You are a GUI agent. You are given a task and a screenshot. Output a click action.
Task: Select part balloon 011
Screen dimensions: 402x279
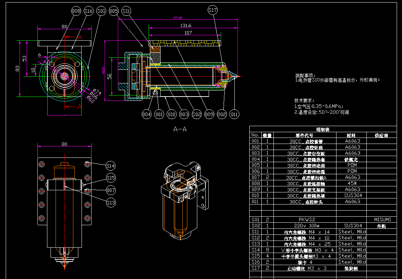[x=234, y=114]
